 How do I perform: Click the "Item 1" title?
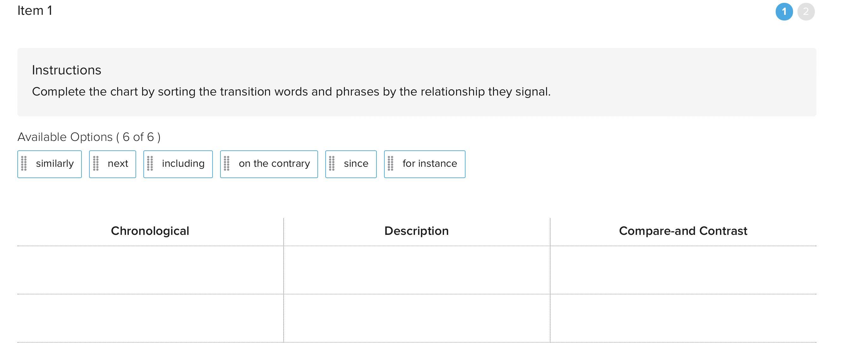pos(35,11)
